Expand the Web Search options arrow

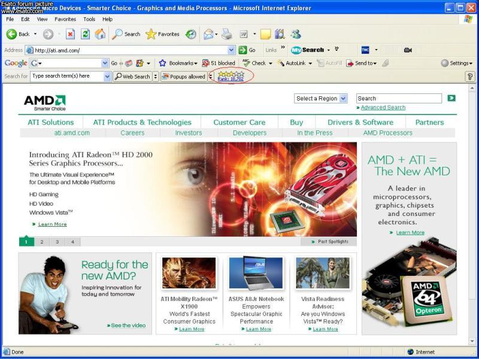coord(156,77)
